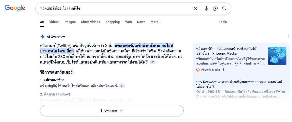292x122 pixels.
Task: Switch to the Images tab
Action: coord(70,22)
